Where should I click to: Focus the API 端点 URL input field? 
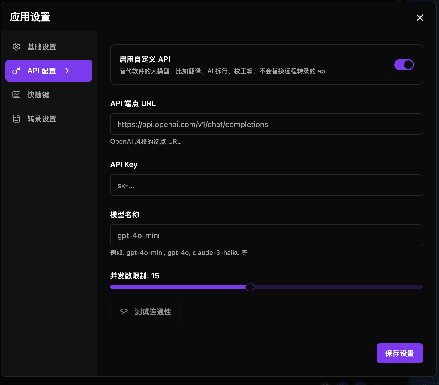[x=266, y=124]
